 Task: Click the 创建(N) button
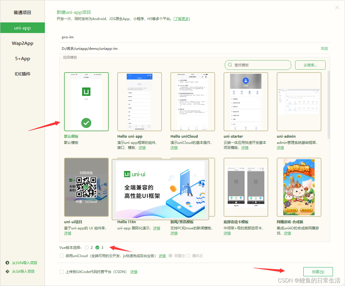(318, 272)
